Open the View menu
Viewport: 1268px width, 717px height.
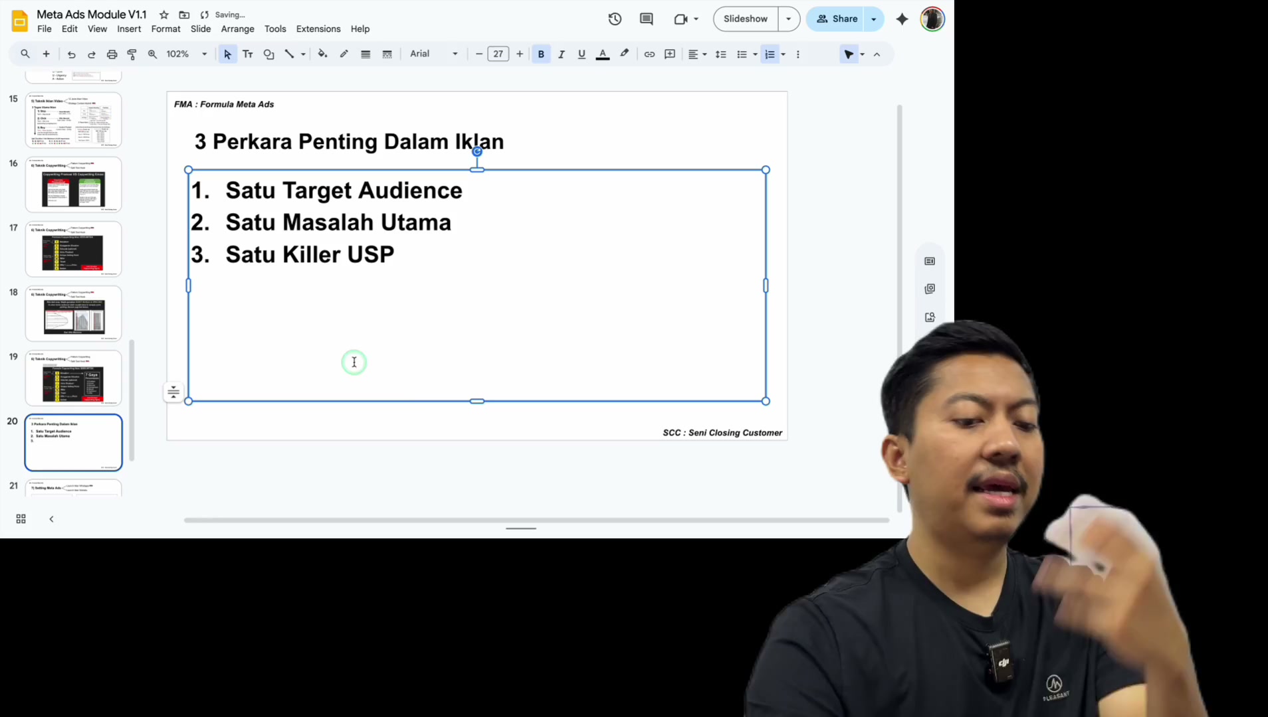point(97,29)
